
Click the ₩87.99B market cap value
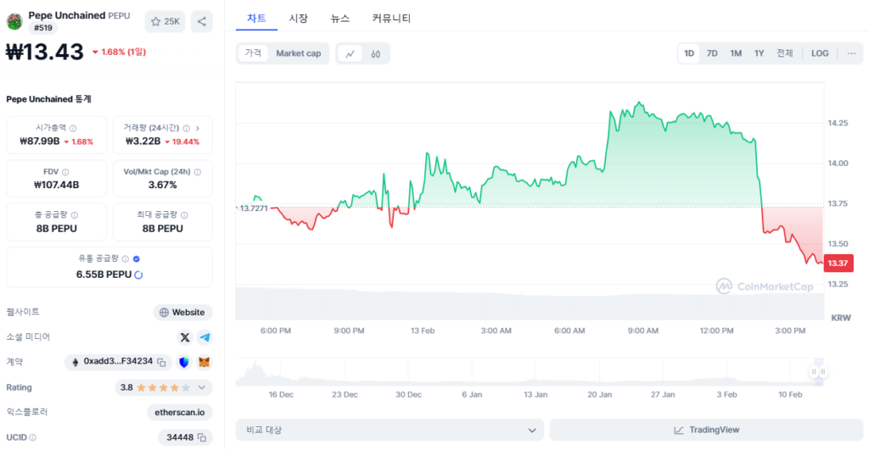click(39, 142)
